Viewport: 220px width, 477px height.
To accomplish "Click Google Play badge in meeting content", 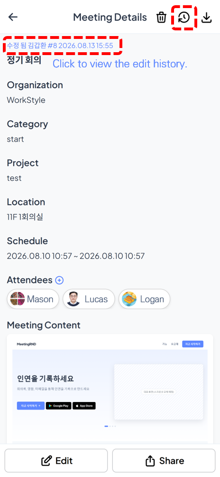I will point(58,406).
